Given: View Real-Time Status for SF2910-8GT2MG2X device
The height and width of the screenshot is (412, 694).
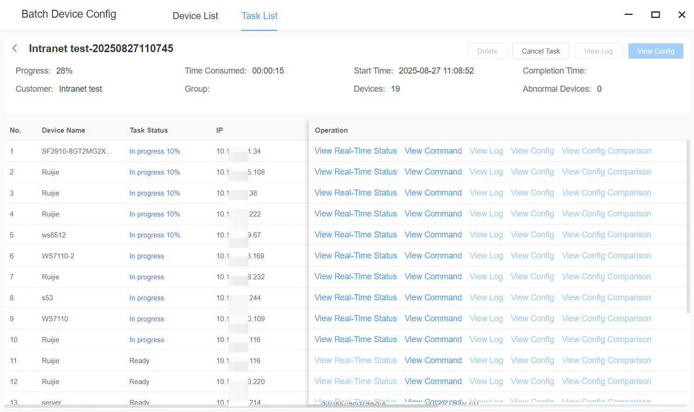Looking at the screenshot, I should pyautogui.click(x=356, y=151).
